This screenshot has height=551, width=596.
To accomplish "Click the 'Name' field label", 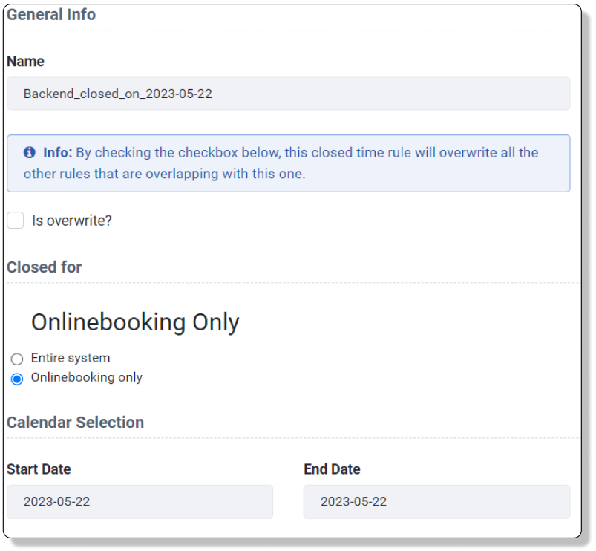I will coord(25,62).
